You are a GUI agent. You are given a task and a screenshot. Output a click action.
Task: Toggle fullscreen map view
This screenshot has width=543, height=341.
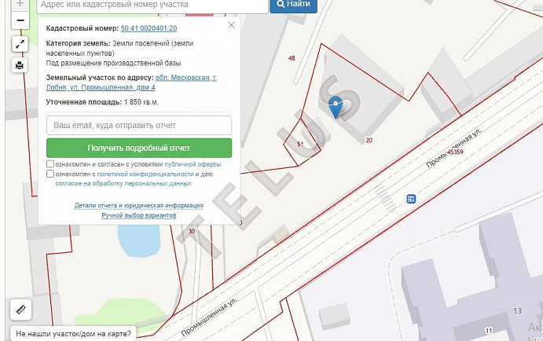click(20, 44)
